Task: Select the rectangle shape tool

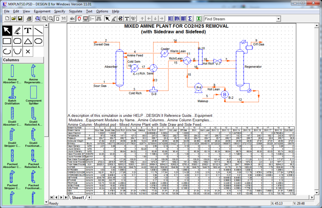Action: pyautogui.click(x=7, y=41)
